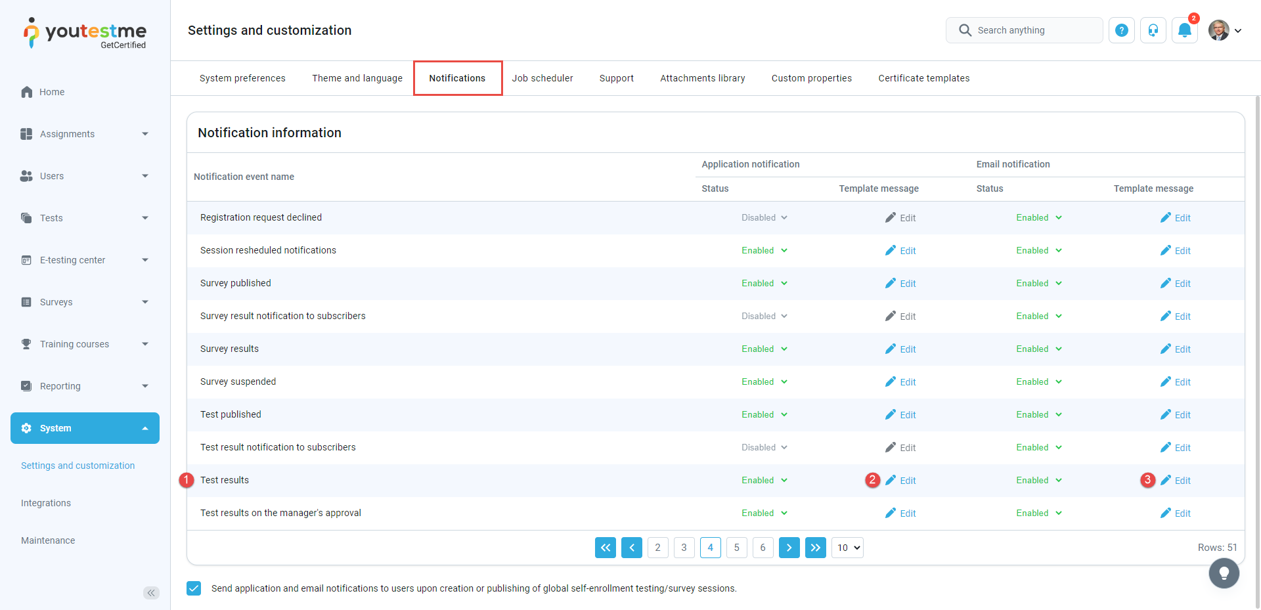
Task: Go to the last page of notifications
Action: click(815, 548)
